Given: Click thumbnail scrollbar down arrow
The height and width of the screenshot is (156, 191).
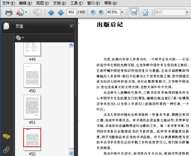Looking at the screenshot, I should pyautogui.click(x=71, y=153).
